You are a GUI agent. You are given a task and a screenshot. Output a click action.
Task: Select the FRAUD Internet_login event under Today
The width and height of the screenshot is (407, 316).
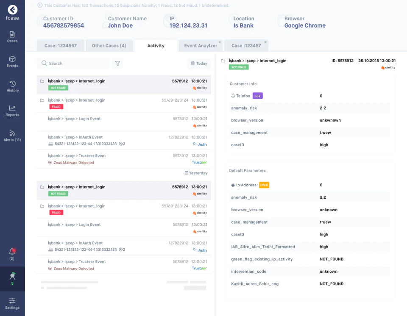click(124, 103)
